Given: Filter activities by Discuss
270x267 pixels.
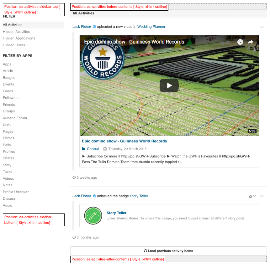Looking at the screenshot, I should 9,198.
